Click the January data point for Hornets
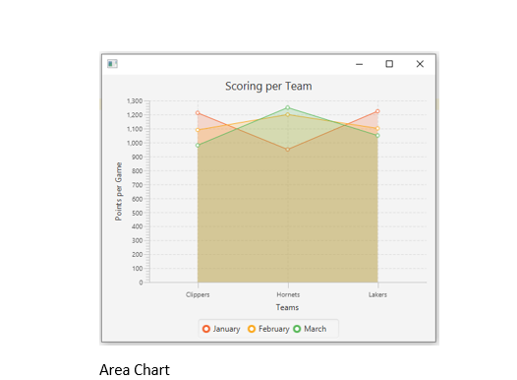This screenshot has width=517, height=380. 288,150
